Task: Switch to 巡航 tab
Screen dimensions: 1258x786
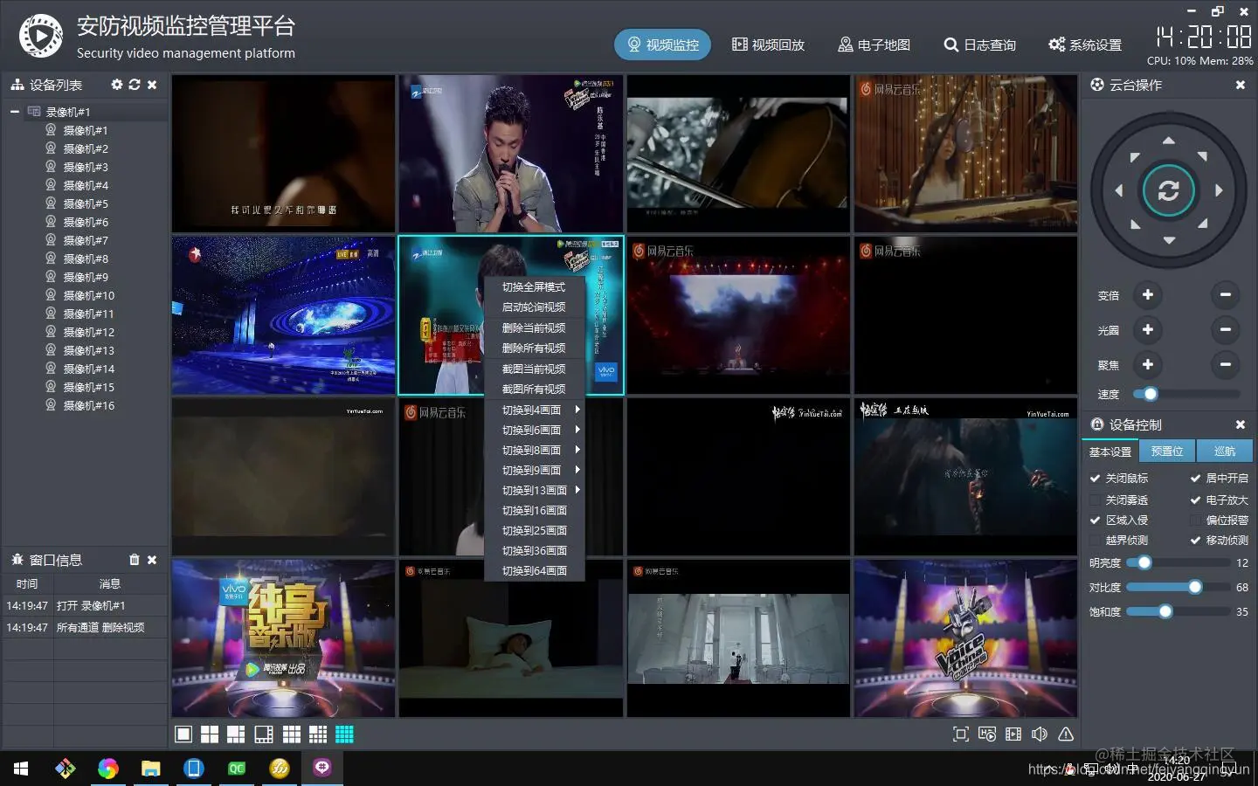Action: [x=1225, y=451]
